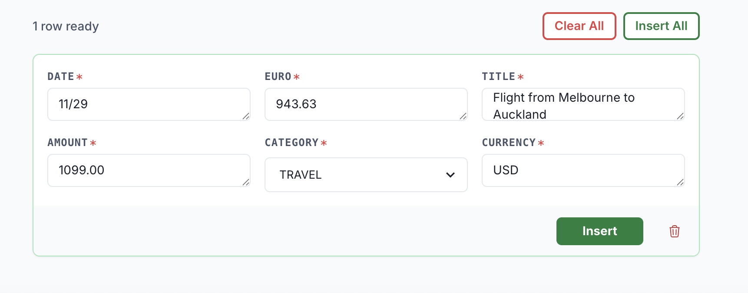The width and height of the screenshot is (748, 293).
Task: Click the '1 row ready' status text
Action: (65, 26)
